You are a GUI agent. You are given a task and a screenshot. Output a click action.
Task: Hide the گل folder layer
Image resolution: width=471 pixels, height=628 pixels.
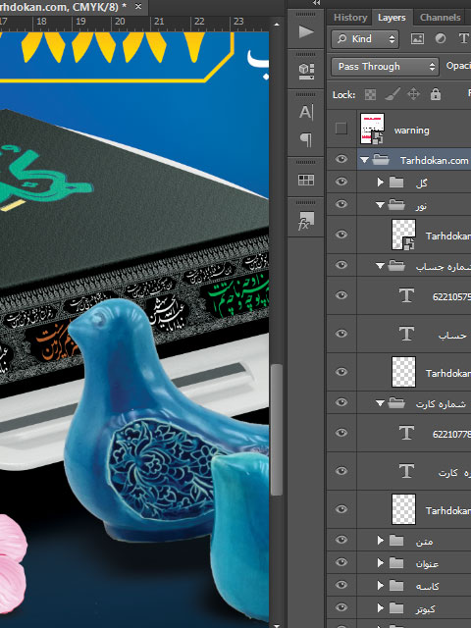[341, 182]
